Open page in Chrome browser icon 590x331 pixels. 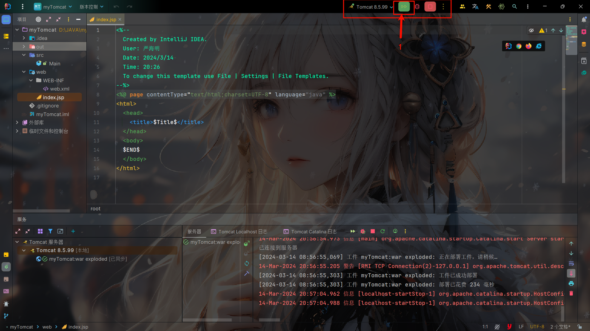click(519, 46)
